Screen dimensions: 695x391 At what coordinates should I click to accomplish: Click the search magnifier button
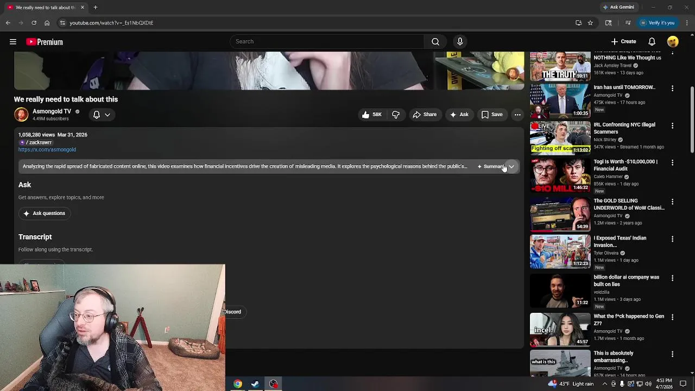[x=435, y=42]
